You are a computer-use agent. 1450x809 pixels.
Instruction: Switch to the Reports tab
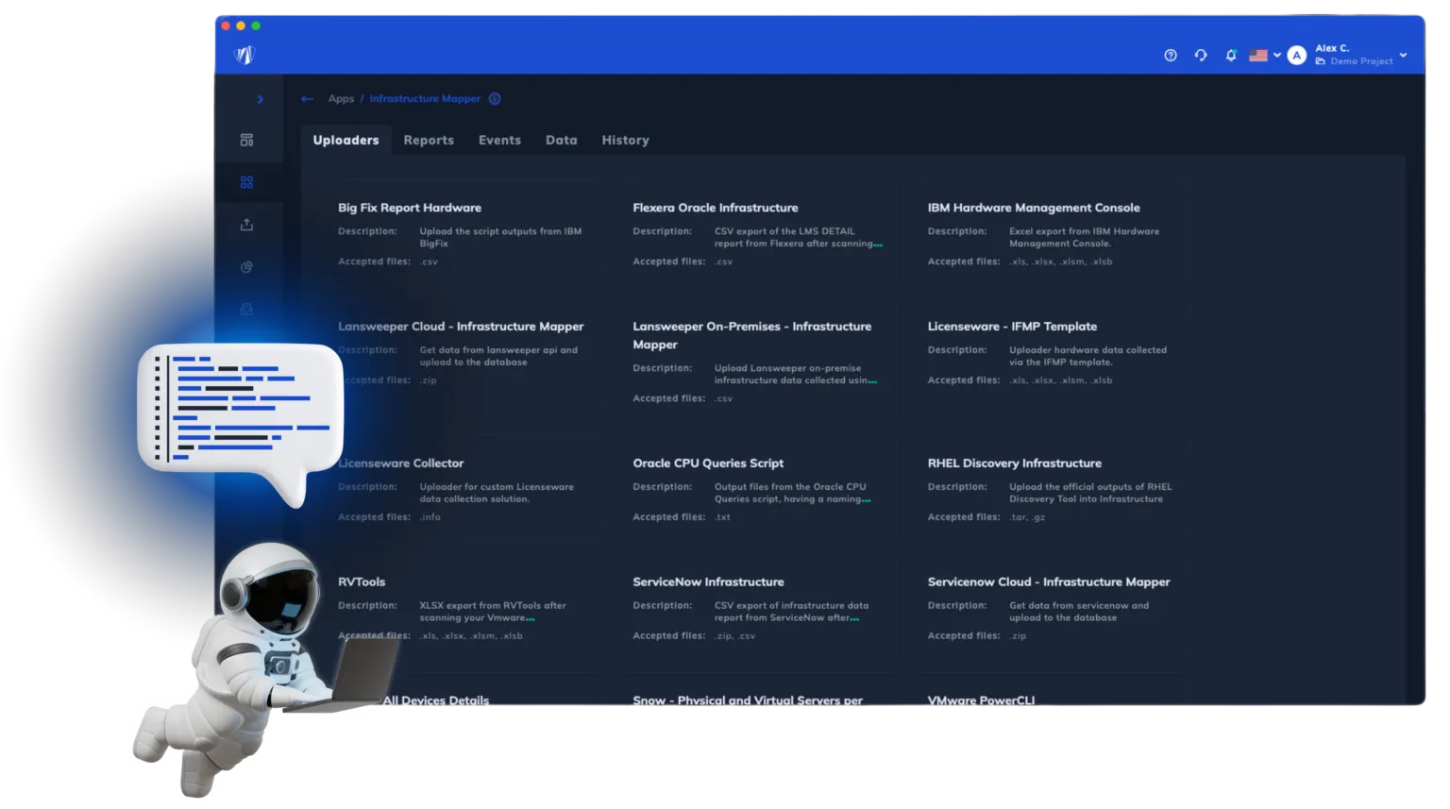429,141
